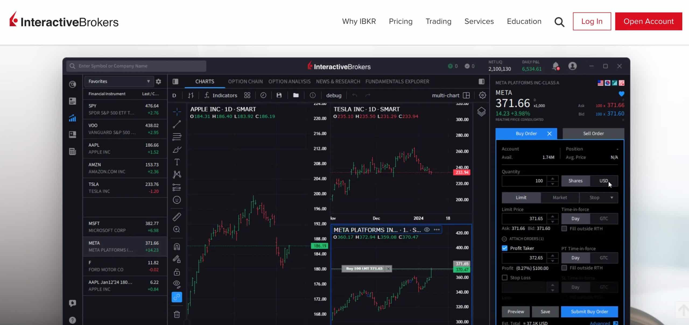Image resolution: width=689 pixels, height=325 pixels.
Task: Open the Indicators menu
Action: click(x=221, y=95)
